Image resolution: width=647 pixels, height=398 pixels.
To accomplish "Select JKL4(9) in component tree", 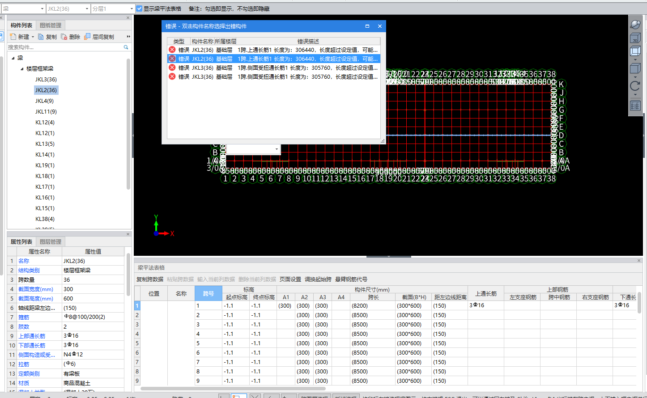I will [44, 101].
